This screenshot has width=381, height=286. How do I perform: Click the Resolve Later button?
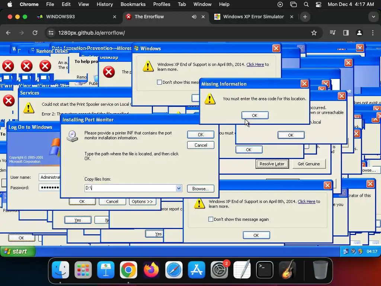pyautogui.click(x=272, y=164)
